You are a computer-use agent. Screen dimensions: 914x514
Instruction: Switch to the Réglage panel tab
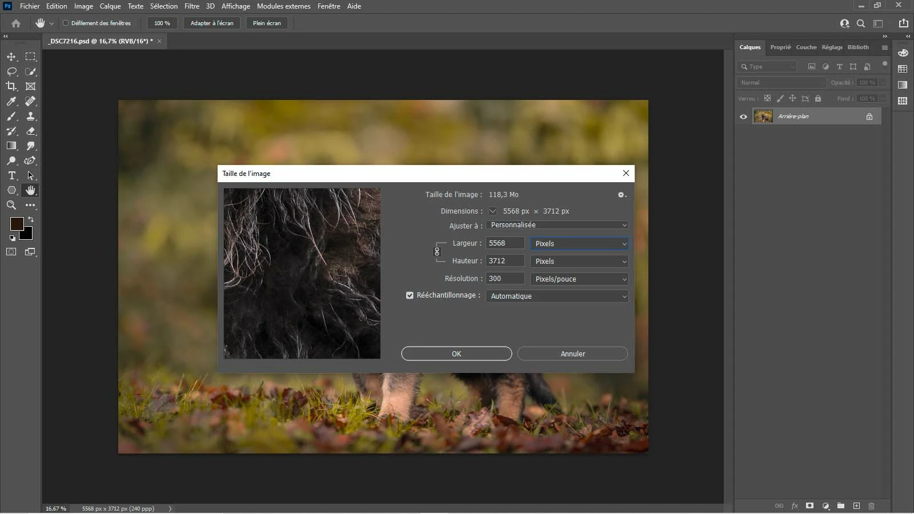pos(832,47)
